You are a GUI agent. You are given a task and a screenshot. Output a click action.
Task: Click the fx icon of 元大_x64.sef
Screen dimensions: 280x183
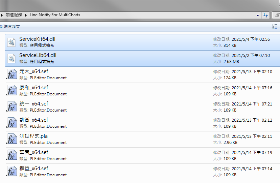click(11, 74)
